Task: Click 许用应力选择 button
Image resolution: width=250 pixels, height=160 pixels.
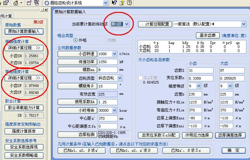Action: pyautogui.click(x=197, y=135)
